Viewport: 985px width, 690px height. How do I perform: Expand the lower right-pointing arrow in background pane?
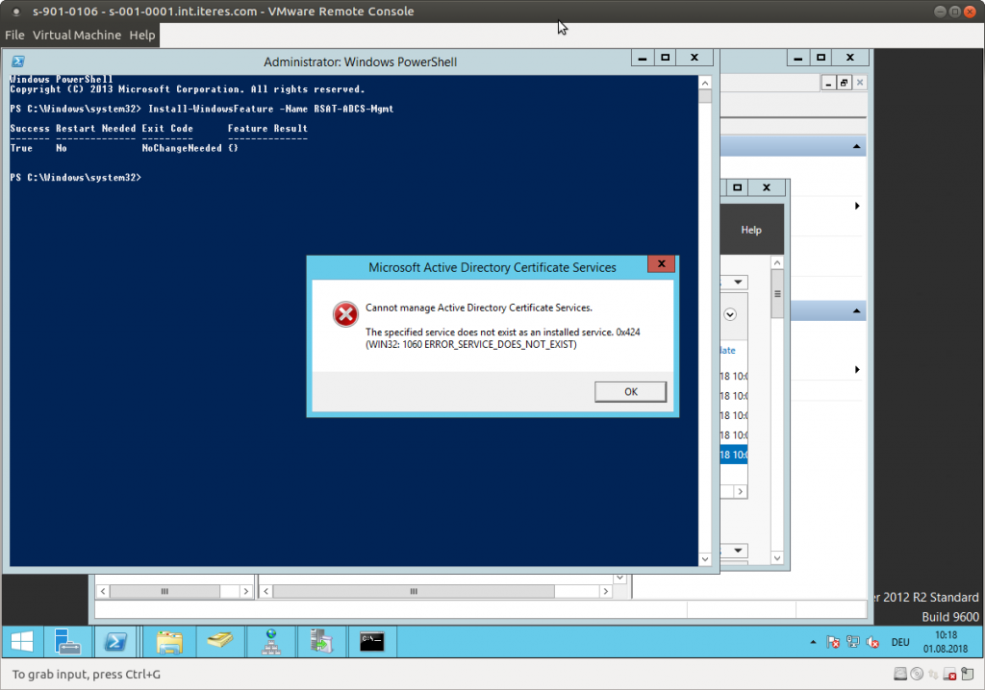tap(857, 370)
